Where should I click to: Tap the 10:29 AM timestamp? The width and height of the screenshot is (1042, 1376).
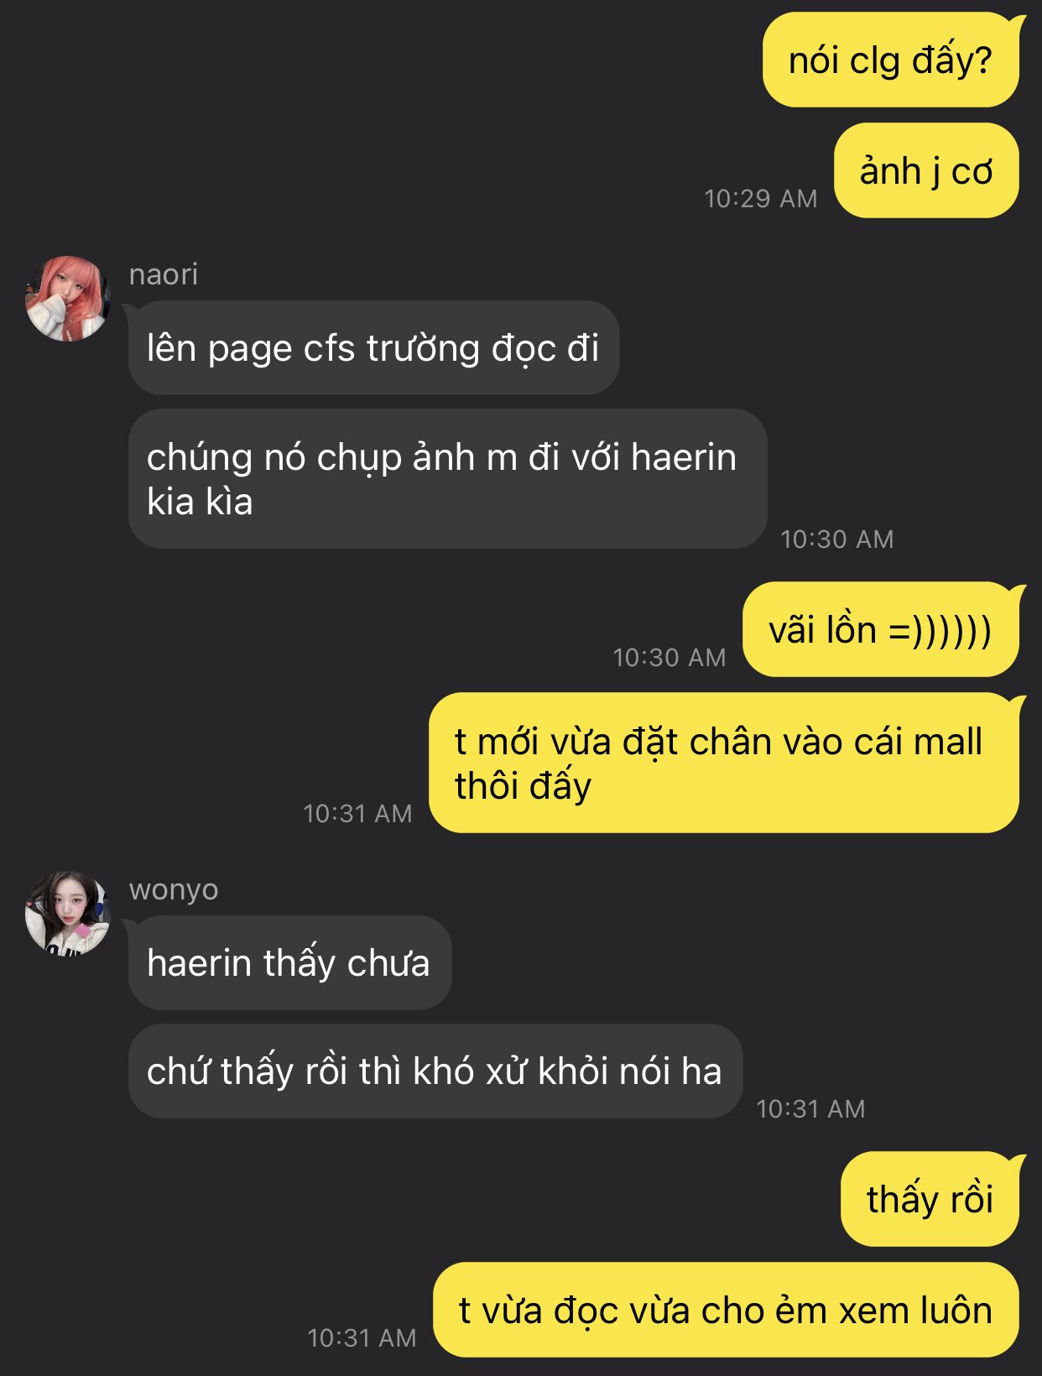(760, 199)
